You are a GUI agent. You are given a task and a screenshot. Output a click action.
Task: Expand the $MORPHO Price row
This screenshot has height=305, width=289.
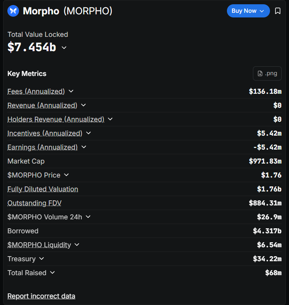[x=66, y=175]
